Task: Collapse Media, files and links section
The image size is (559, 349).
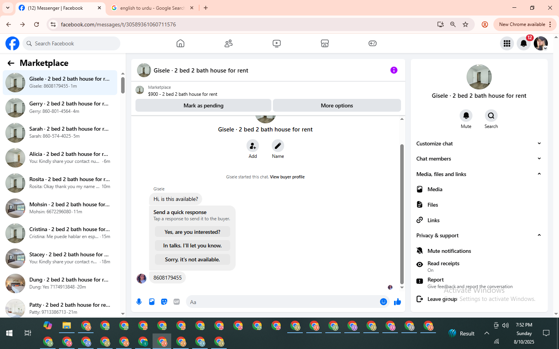Action: tap(479, 174)
